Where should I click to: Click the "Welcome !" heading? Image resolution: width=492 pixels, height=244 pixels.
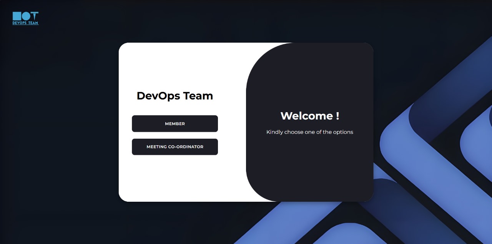point(309,116)
